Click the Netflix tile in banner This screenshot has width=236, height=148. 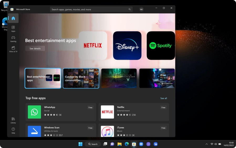93,46
